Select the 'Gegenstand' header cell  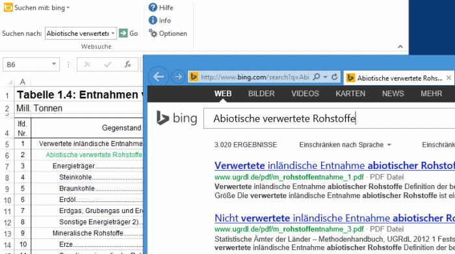pyautogui.click(x=87, y=128)
